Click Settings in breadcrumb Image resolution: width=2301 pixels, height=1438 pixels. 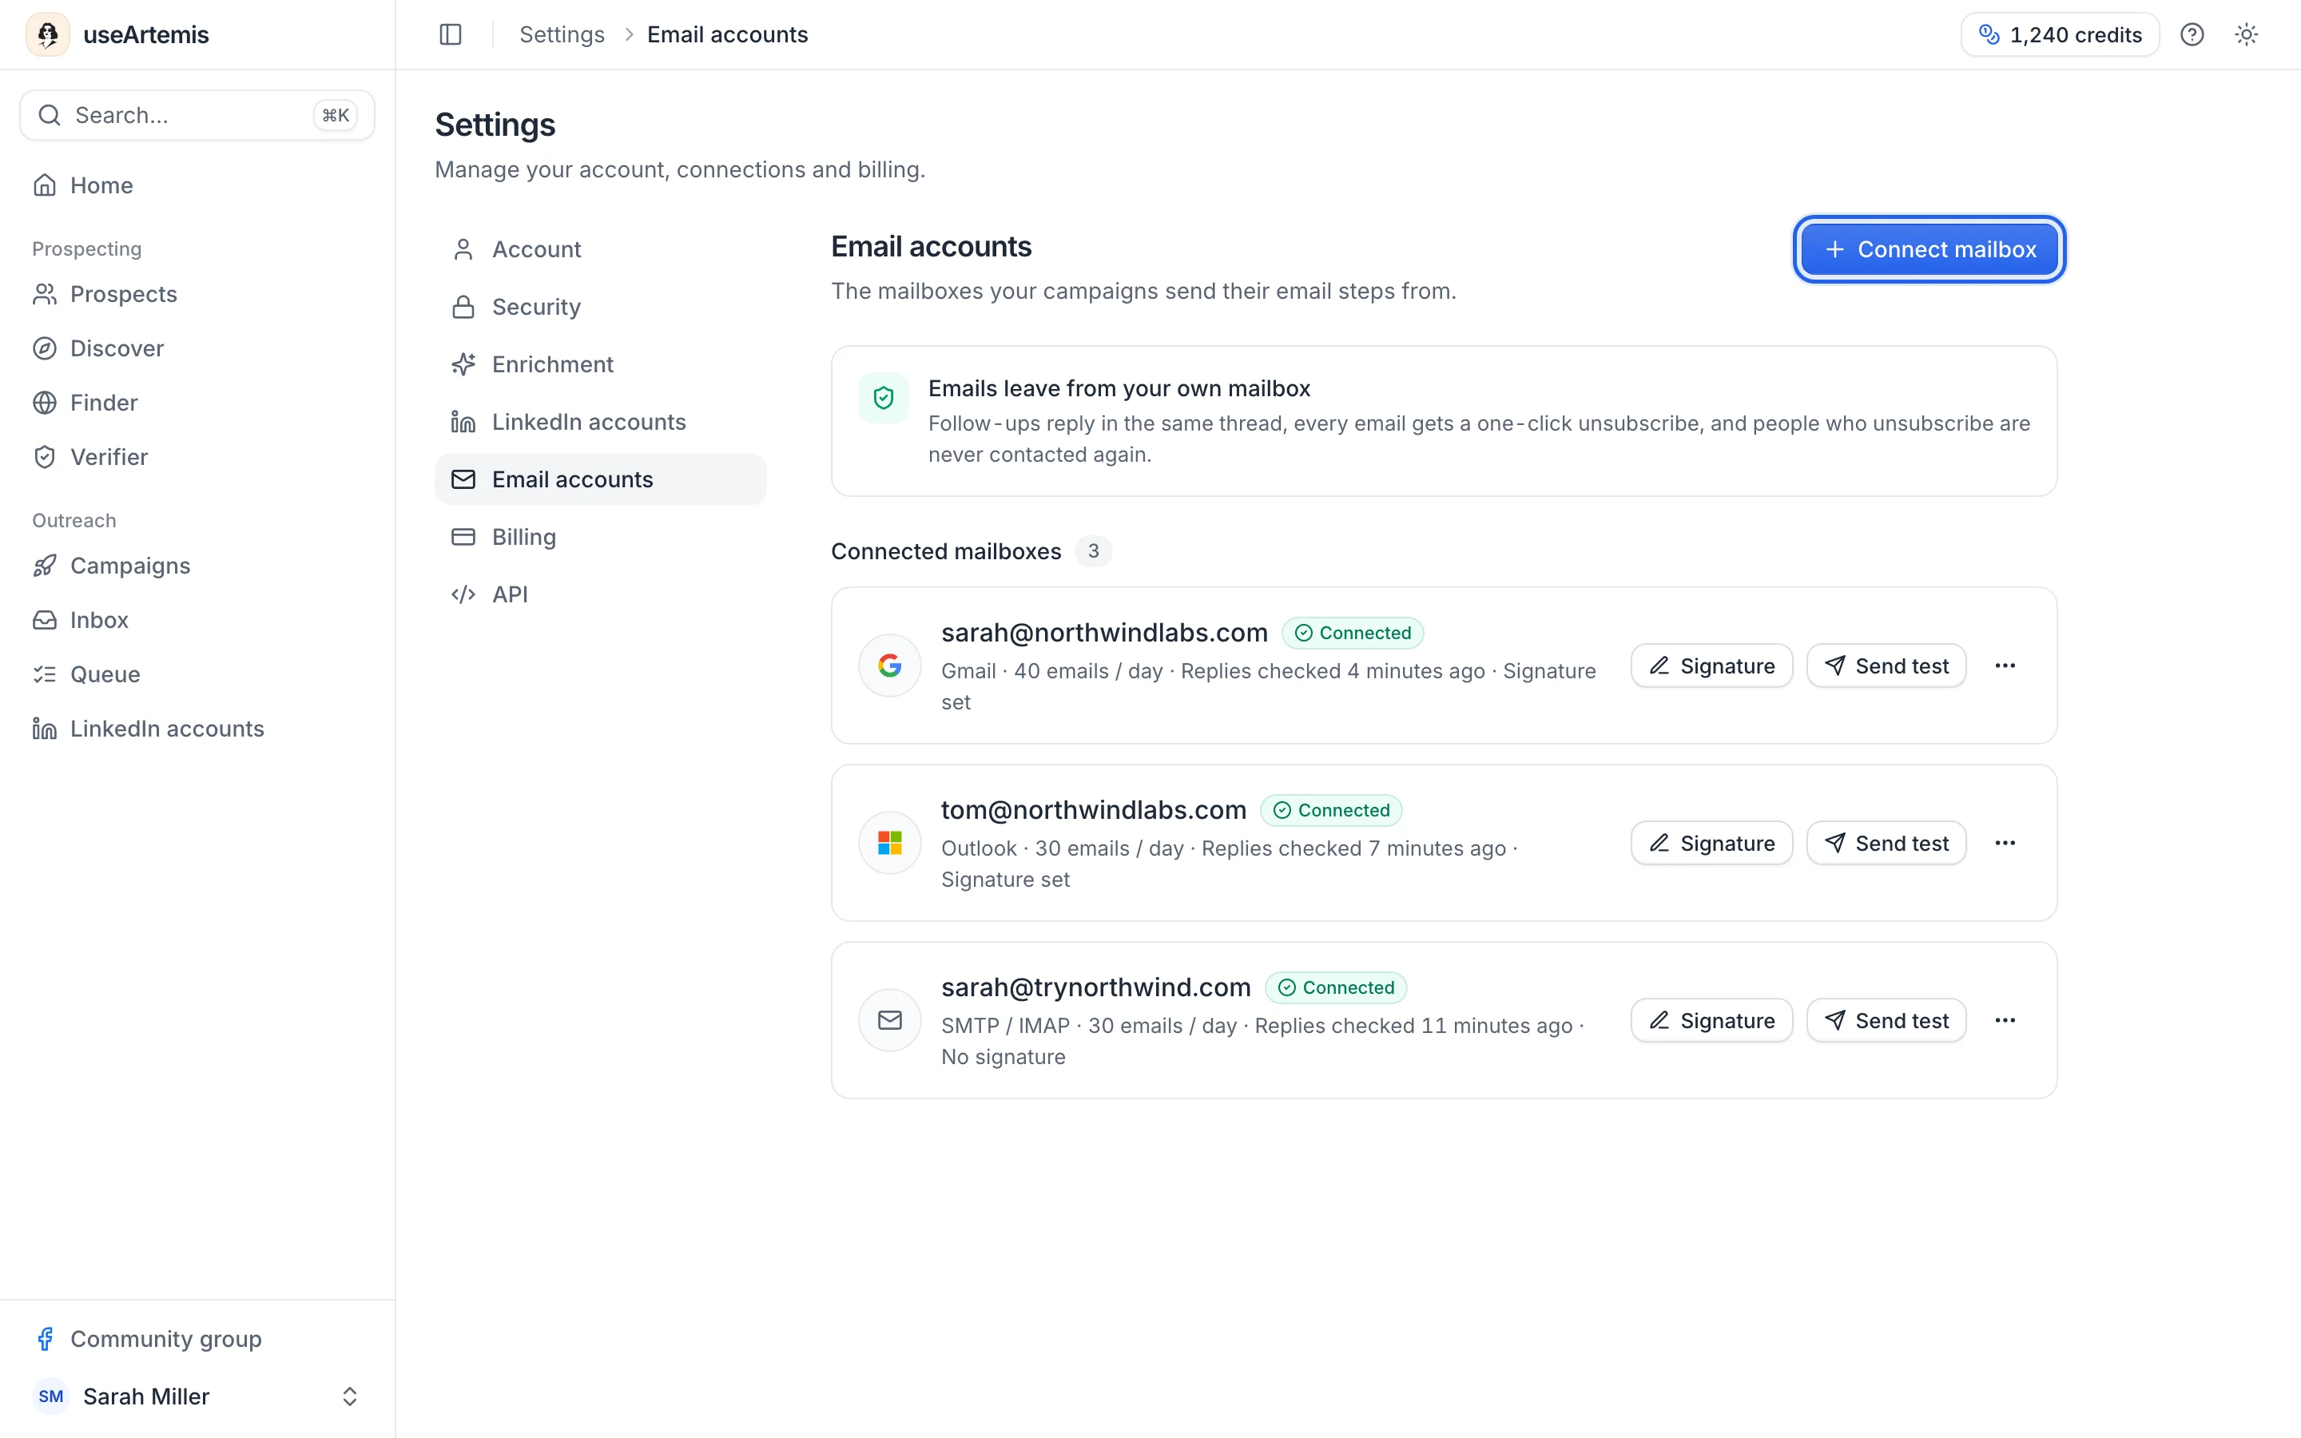(x=562, y=34)
